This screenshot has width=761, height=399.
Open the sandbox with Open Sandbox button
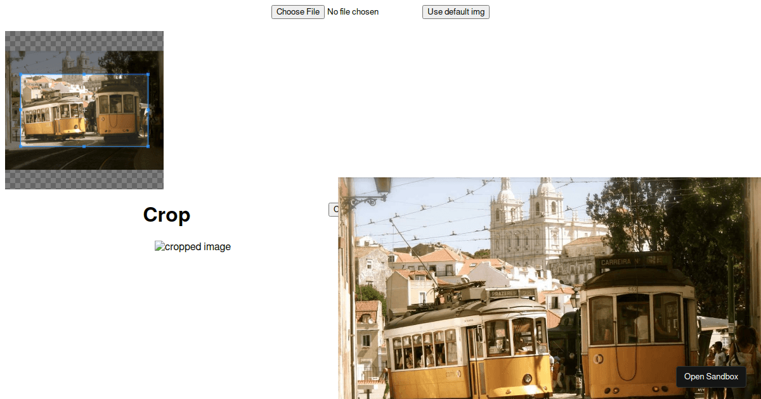coord(711,377)
